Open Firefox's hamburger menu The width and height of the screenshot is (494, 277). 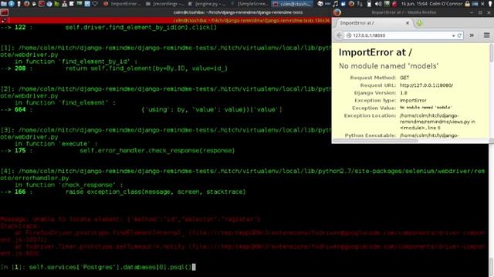(x=486, y=35)
